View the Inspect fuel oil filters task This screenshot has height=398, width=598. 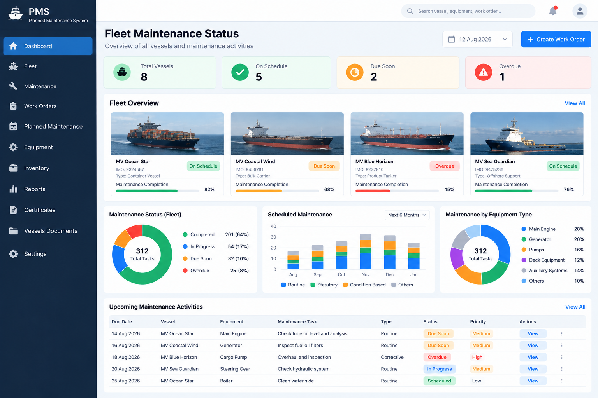533,345
